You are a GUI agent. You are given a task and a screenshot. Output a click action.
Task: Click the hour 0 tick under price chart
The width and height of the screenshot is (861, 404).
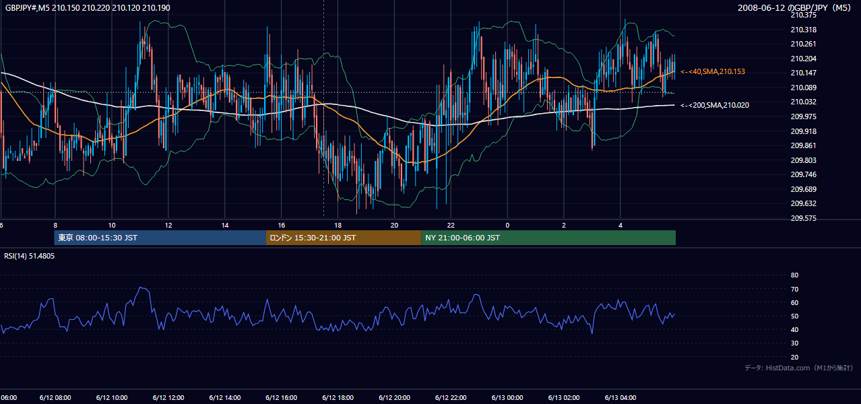508,225
